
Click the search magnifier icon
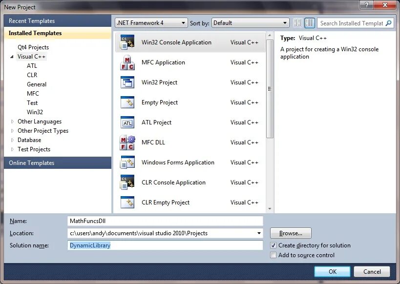(x=388, y=23)
